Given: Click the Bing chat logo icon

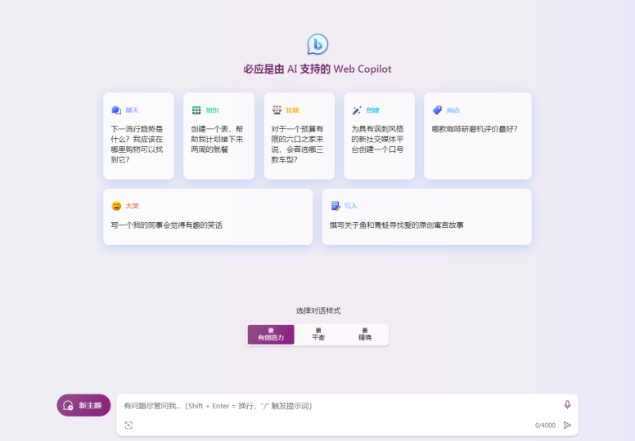Looking at the screenshot, I should 317,44.
